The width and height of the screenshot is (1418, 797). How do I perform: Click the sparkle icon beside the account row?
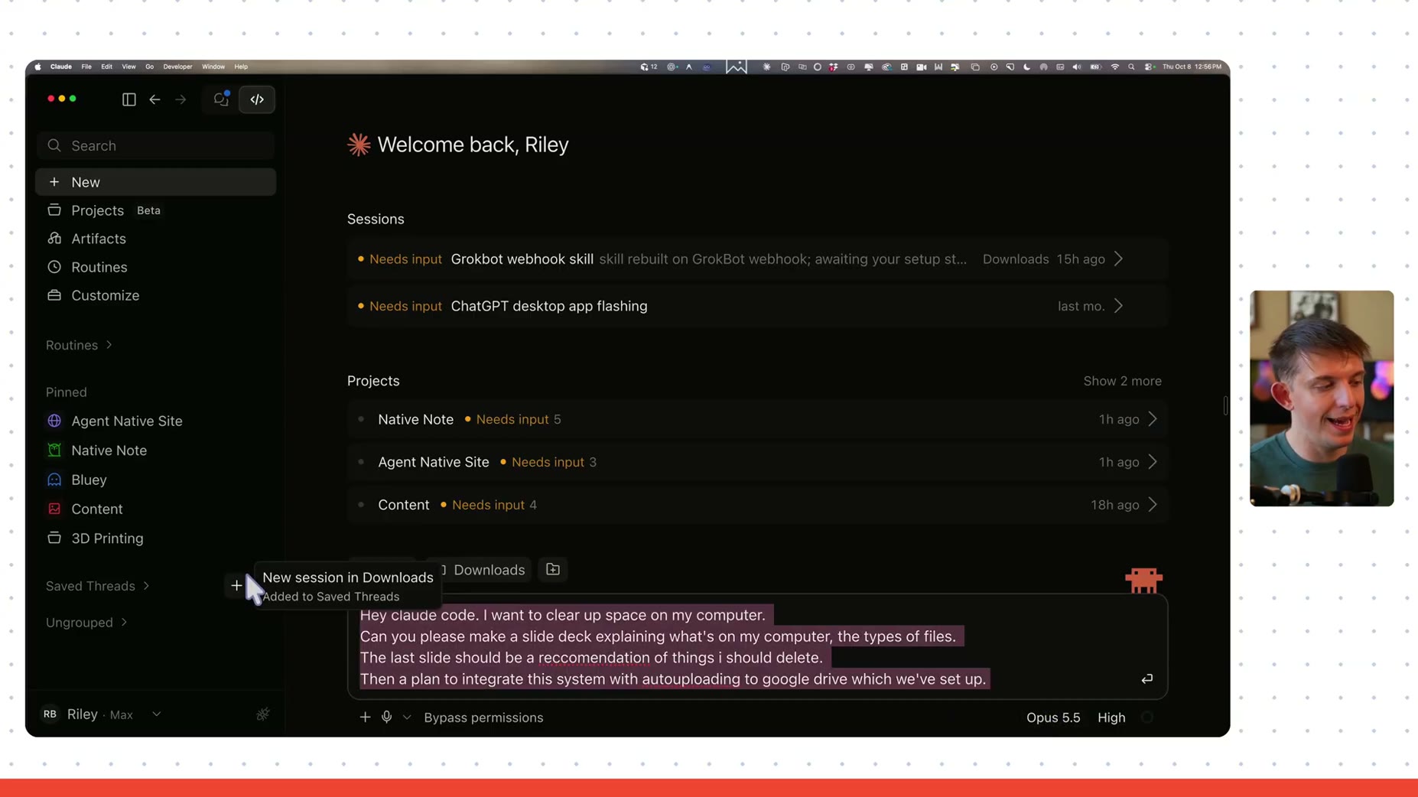click(262, 714)
